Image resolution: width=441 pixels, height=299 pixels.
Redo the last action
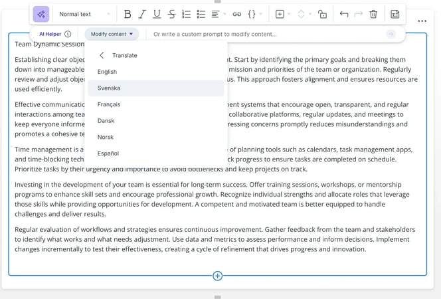click(359, 14)
